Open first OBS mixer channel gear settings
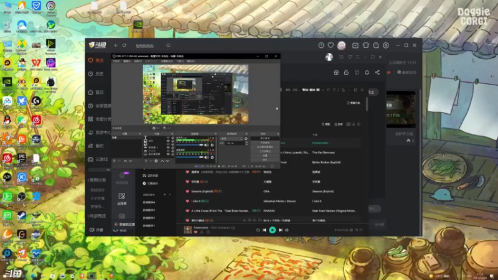The height and width of the screenshot is (280, 498). [x=212, y=145]
